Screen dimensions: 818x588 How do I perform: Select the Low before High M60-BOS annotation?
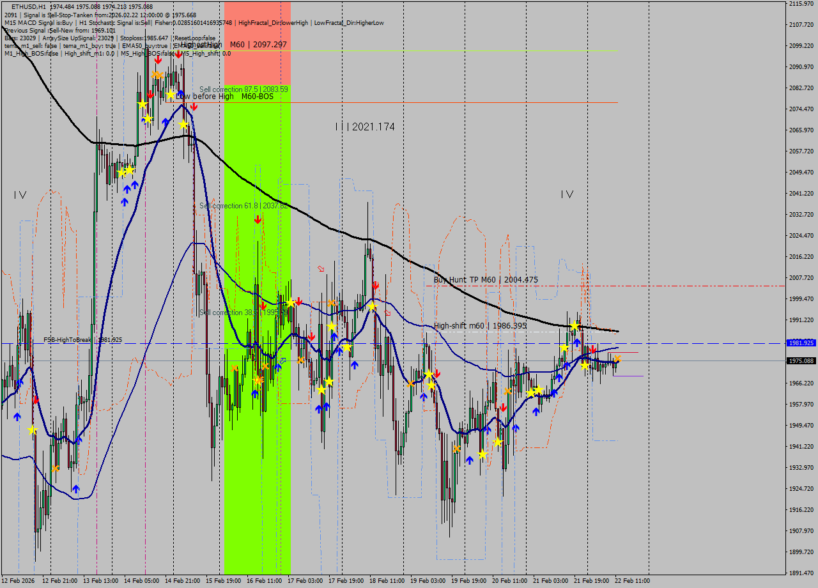point(227,97)
